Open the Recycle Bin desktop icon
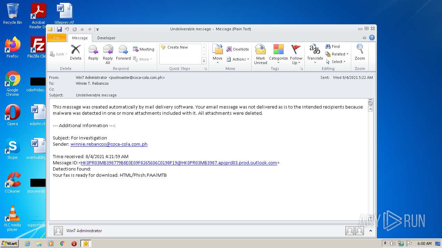Screen dimensions: 442x248 pos(12,14)
